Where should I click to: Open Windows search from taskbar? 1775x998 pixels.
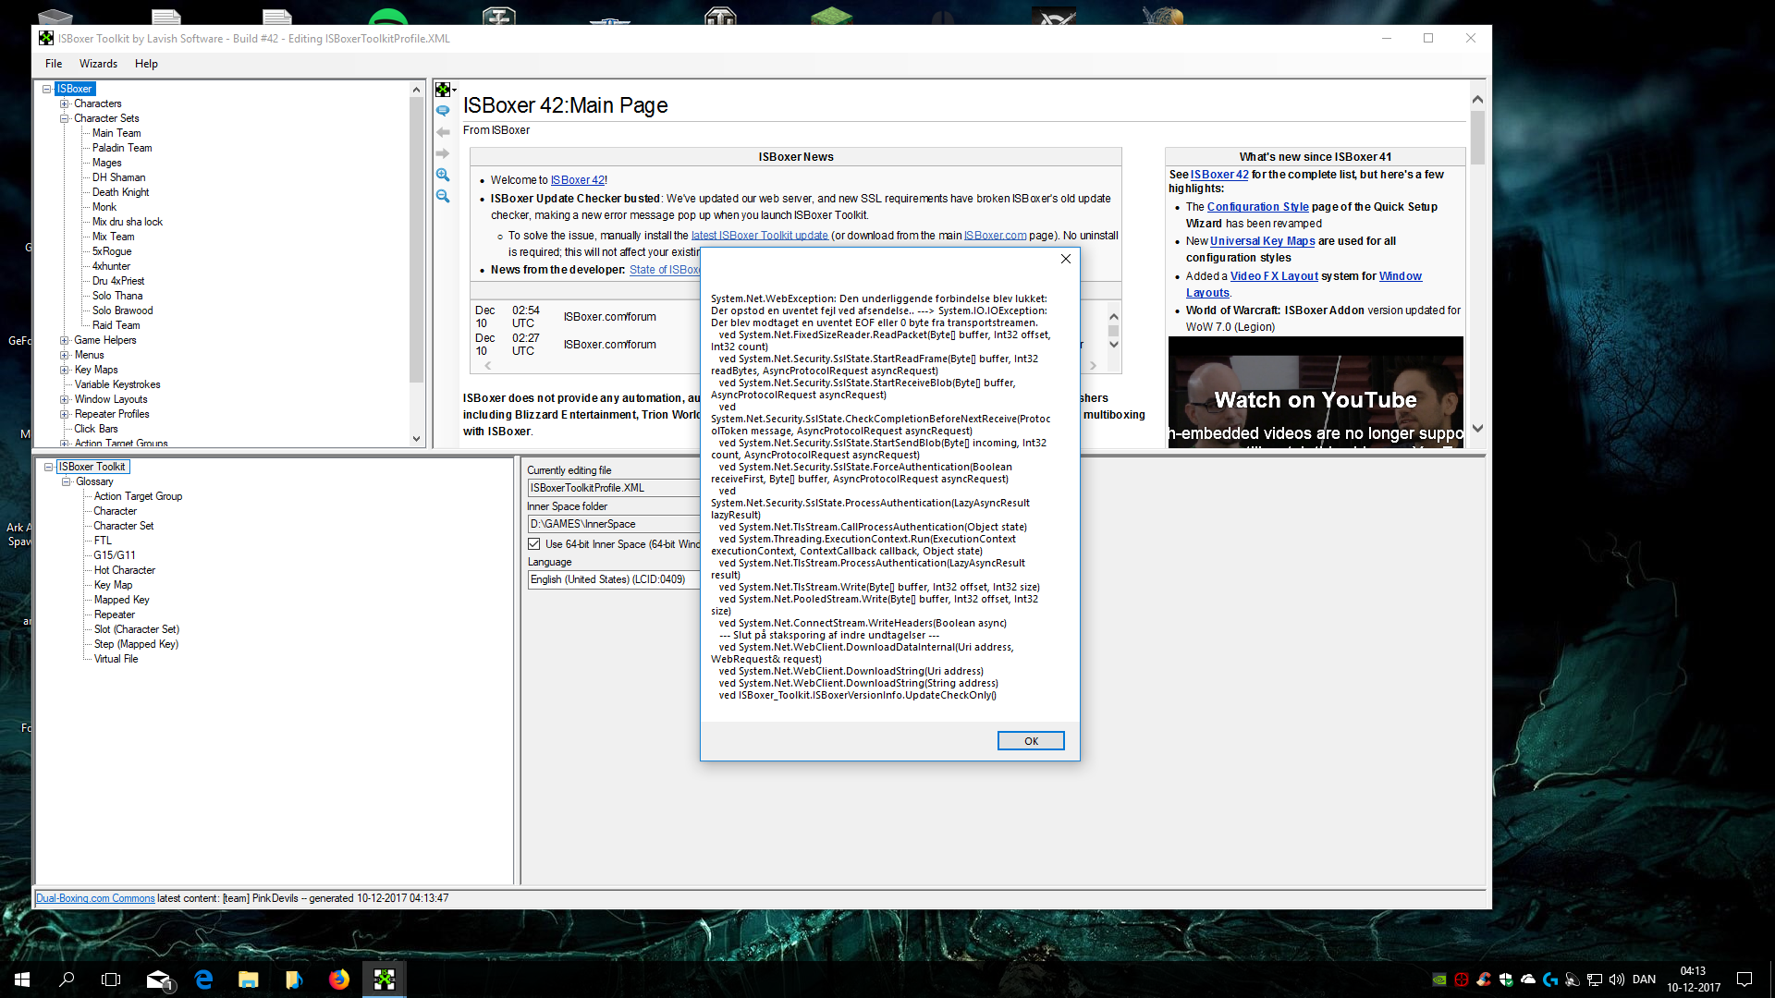click(x=67, y=980)
